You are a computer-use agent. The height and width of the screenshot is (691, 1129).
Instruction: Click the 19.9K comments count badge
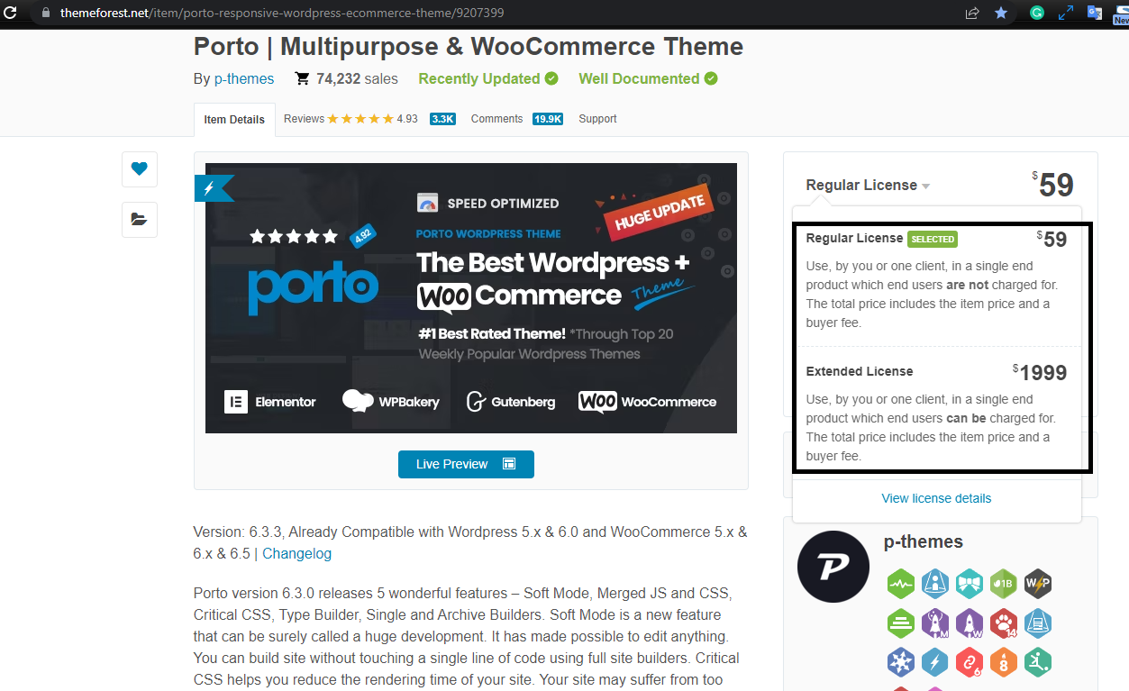548,119
